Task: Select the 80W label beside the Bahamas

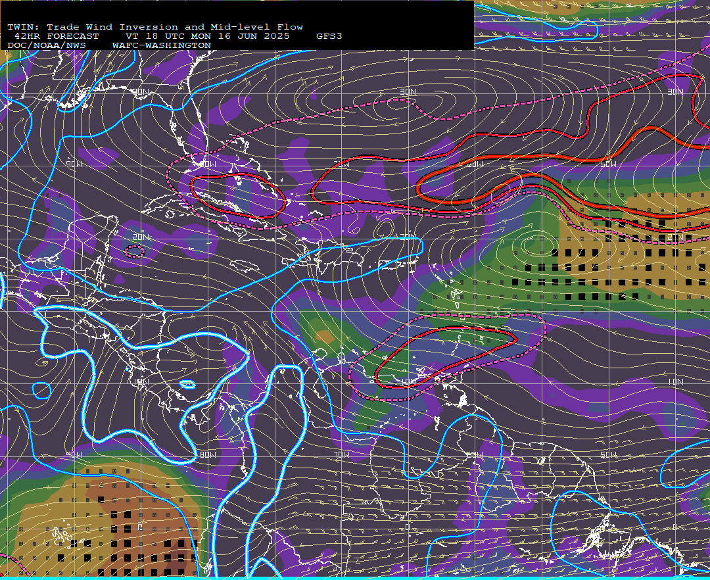Action: pos(208,164)
